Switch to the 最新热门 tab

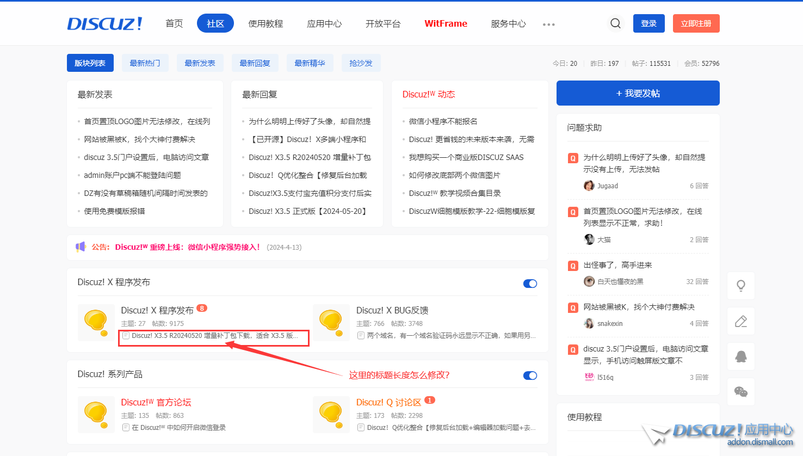pos(145,63)
